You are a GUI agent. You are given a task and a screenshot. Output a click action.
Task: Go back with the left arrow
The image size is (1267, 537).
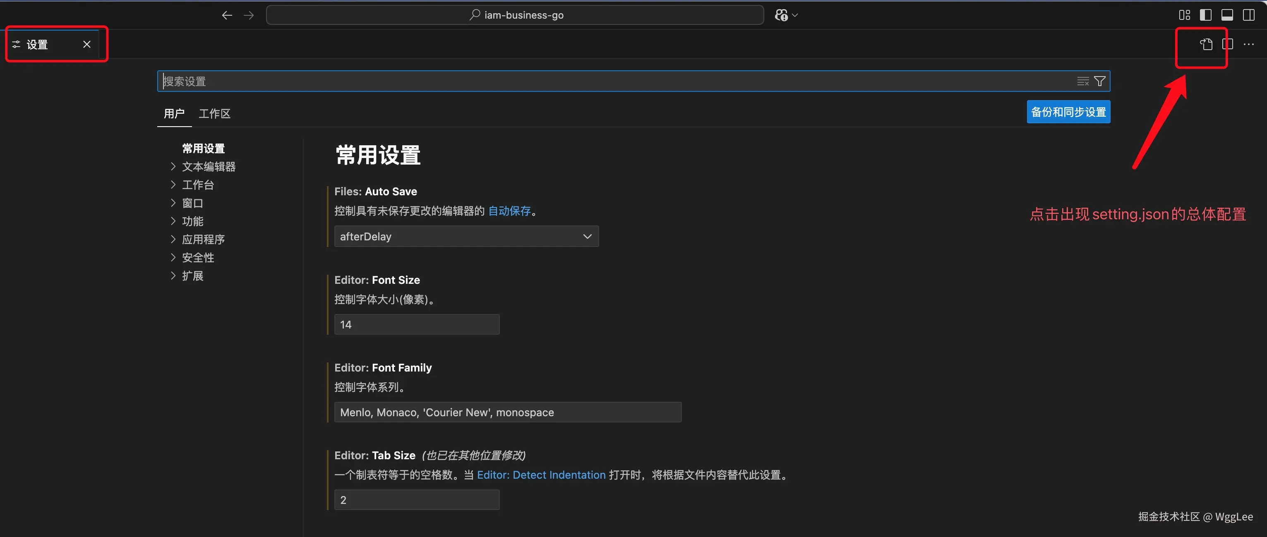tap(227, 15)
